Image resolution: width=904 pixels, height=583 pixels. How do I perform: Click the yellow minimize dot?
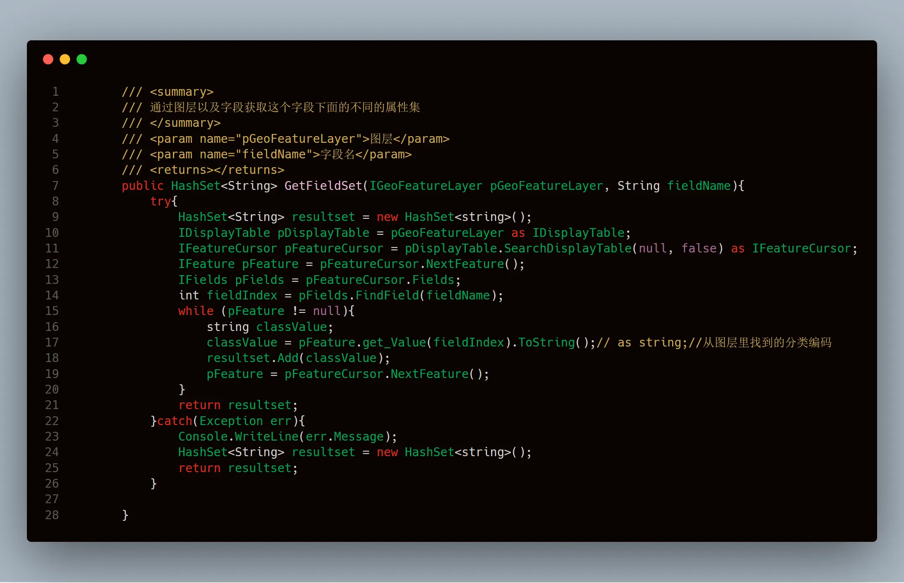(x=65, y=59)
